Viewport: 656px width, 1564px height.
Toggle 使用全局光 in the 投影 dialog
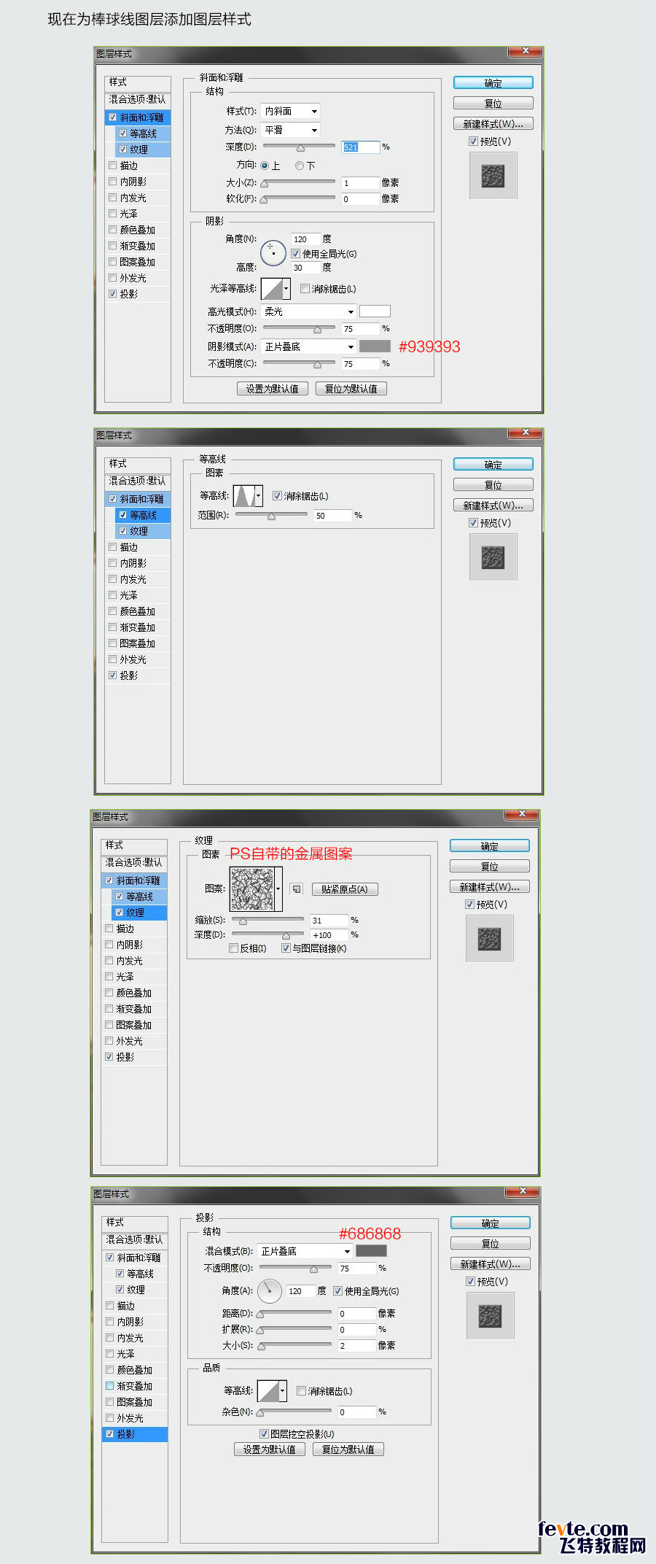tap(338, 1291)
